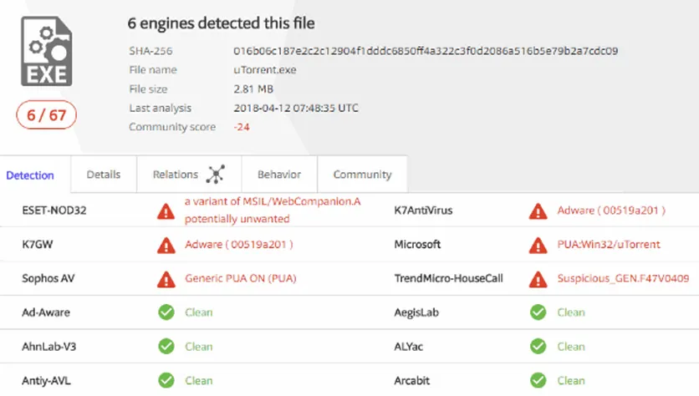699x396 pixels.
Task: Click the Ad-Aware green clean checkmark
Action: click(166, 312)
